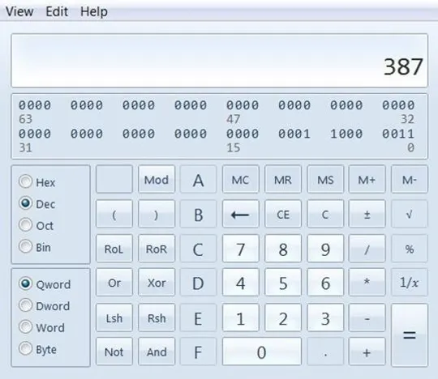The image size is (438, 379).
Task: Choose the Qword data size
Action: (x=45, y=284)
